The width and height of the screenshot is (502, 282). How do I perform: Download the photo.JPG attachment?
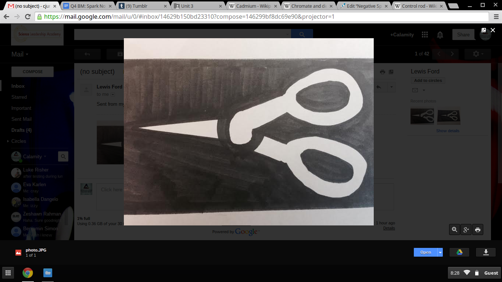(x=485, y=252)
